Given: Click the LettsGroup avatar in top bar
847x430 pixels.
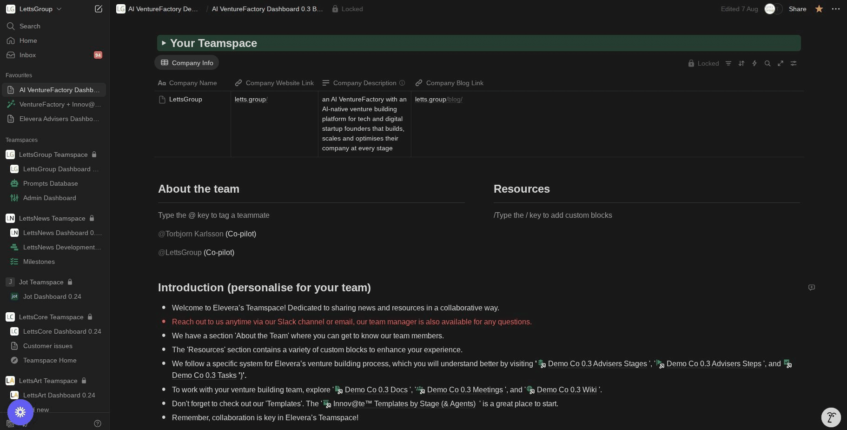Looking at the screenshot, I should pyautogui.click(x=770, y=9).
